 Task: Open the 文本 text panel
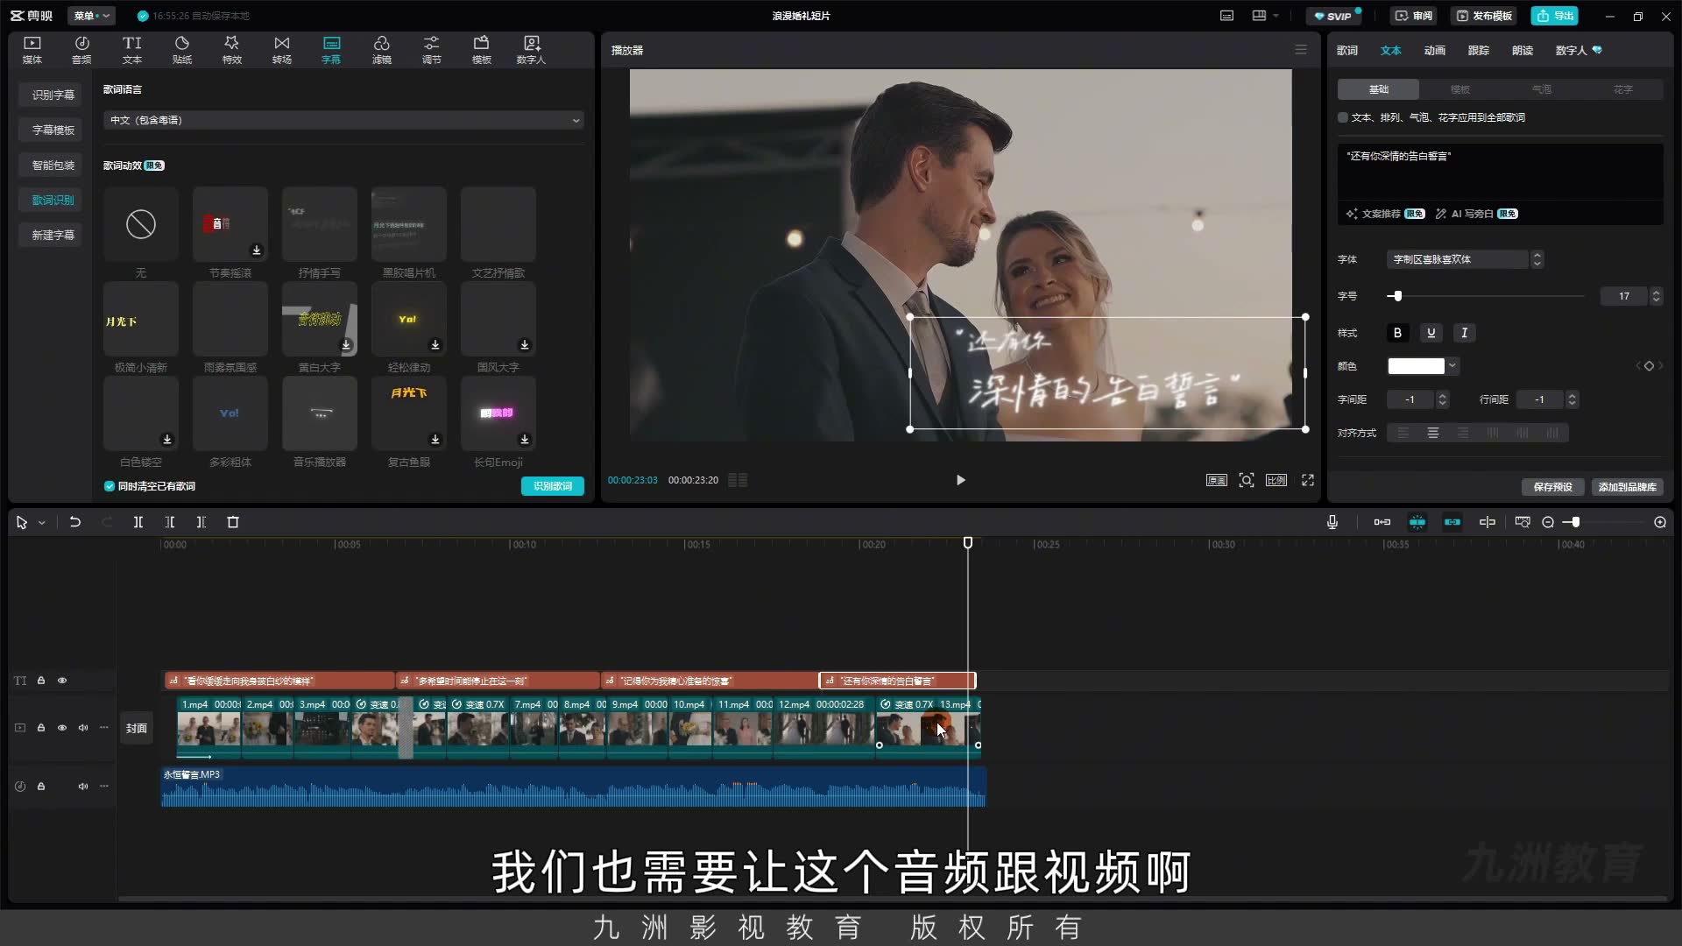(x=131, y=50)
